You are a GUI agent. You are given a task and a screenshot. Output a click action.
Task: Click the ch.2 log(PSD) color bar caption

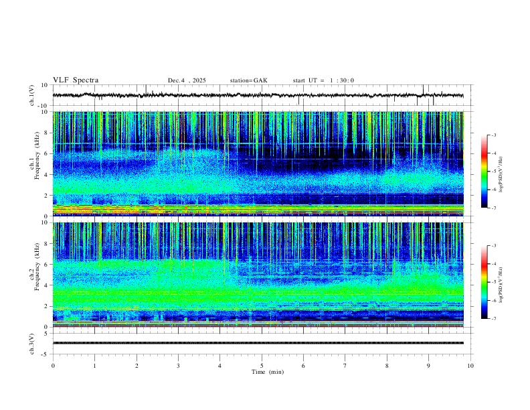tap(501, 285)
